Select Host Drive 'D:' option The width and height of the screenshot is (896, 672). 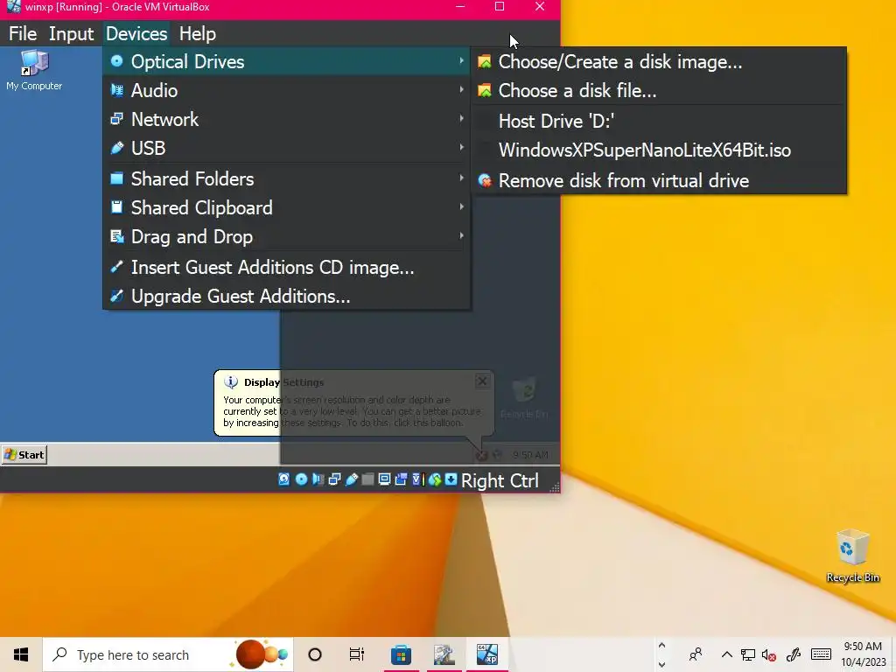(658, 121)
